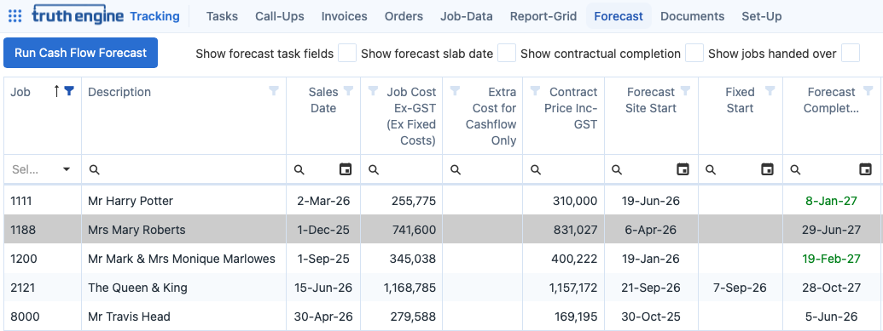The image size is (883, 331).
Task: Select job 1111 cell
Action: coord(43,201)
